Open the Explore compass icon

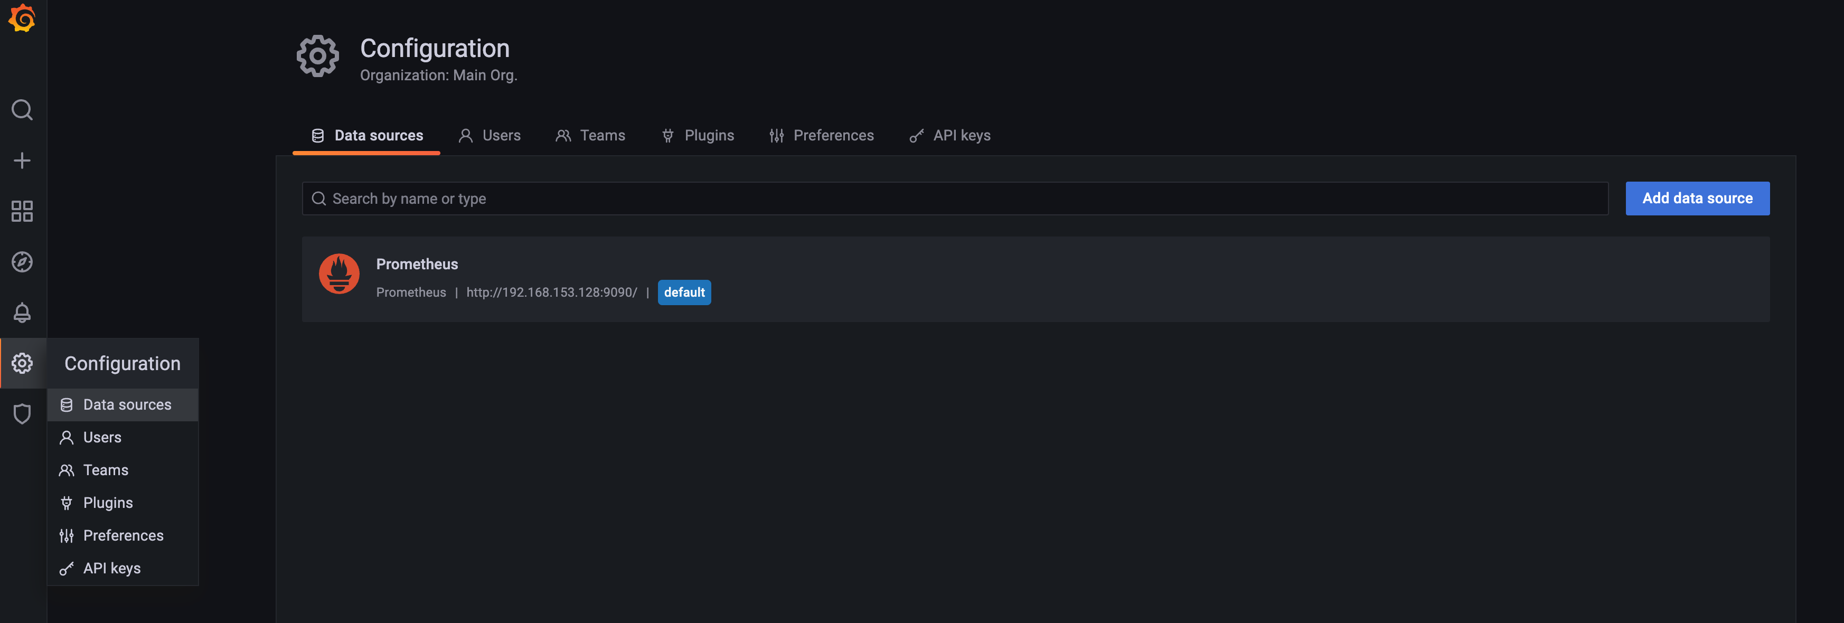22,262
